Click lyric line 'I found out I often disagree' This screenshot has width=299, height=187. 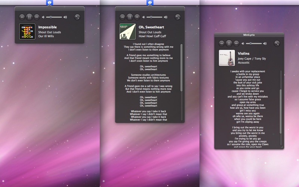tap(148, 44)
